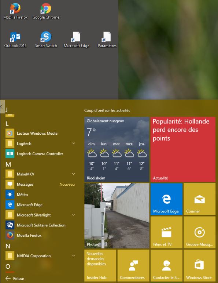
Task: Open Mozilla Firefox desktop shortcut
Action: coord(15,11)
